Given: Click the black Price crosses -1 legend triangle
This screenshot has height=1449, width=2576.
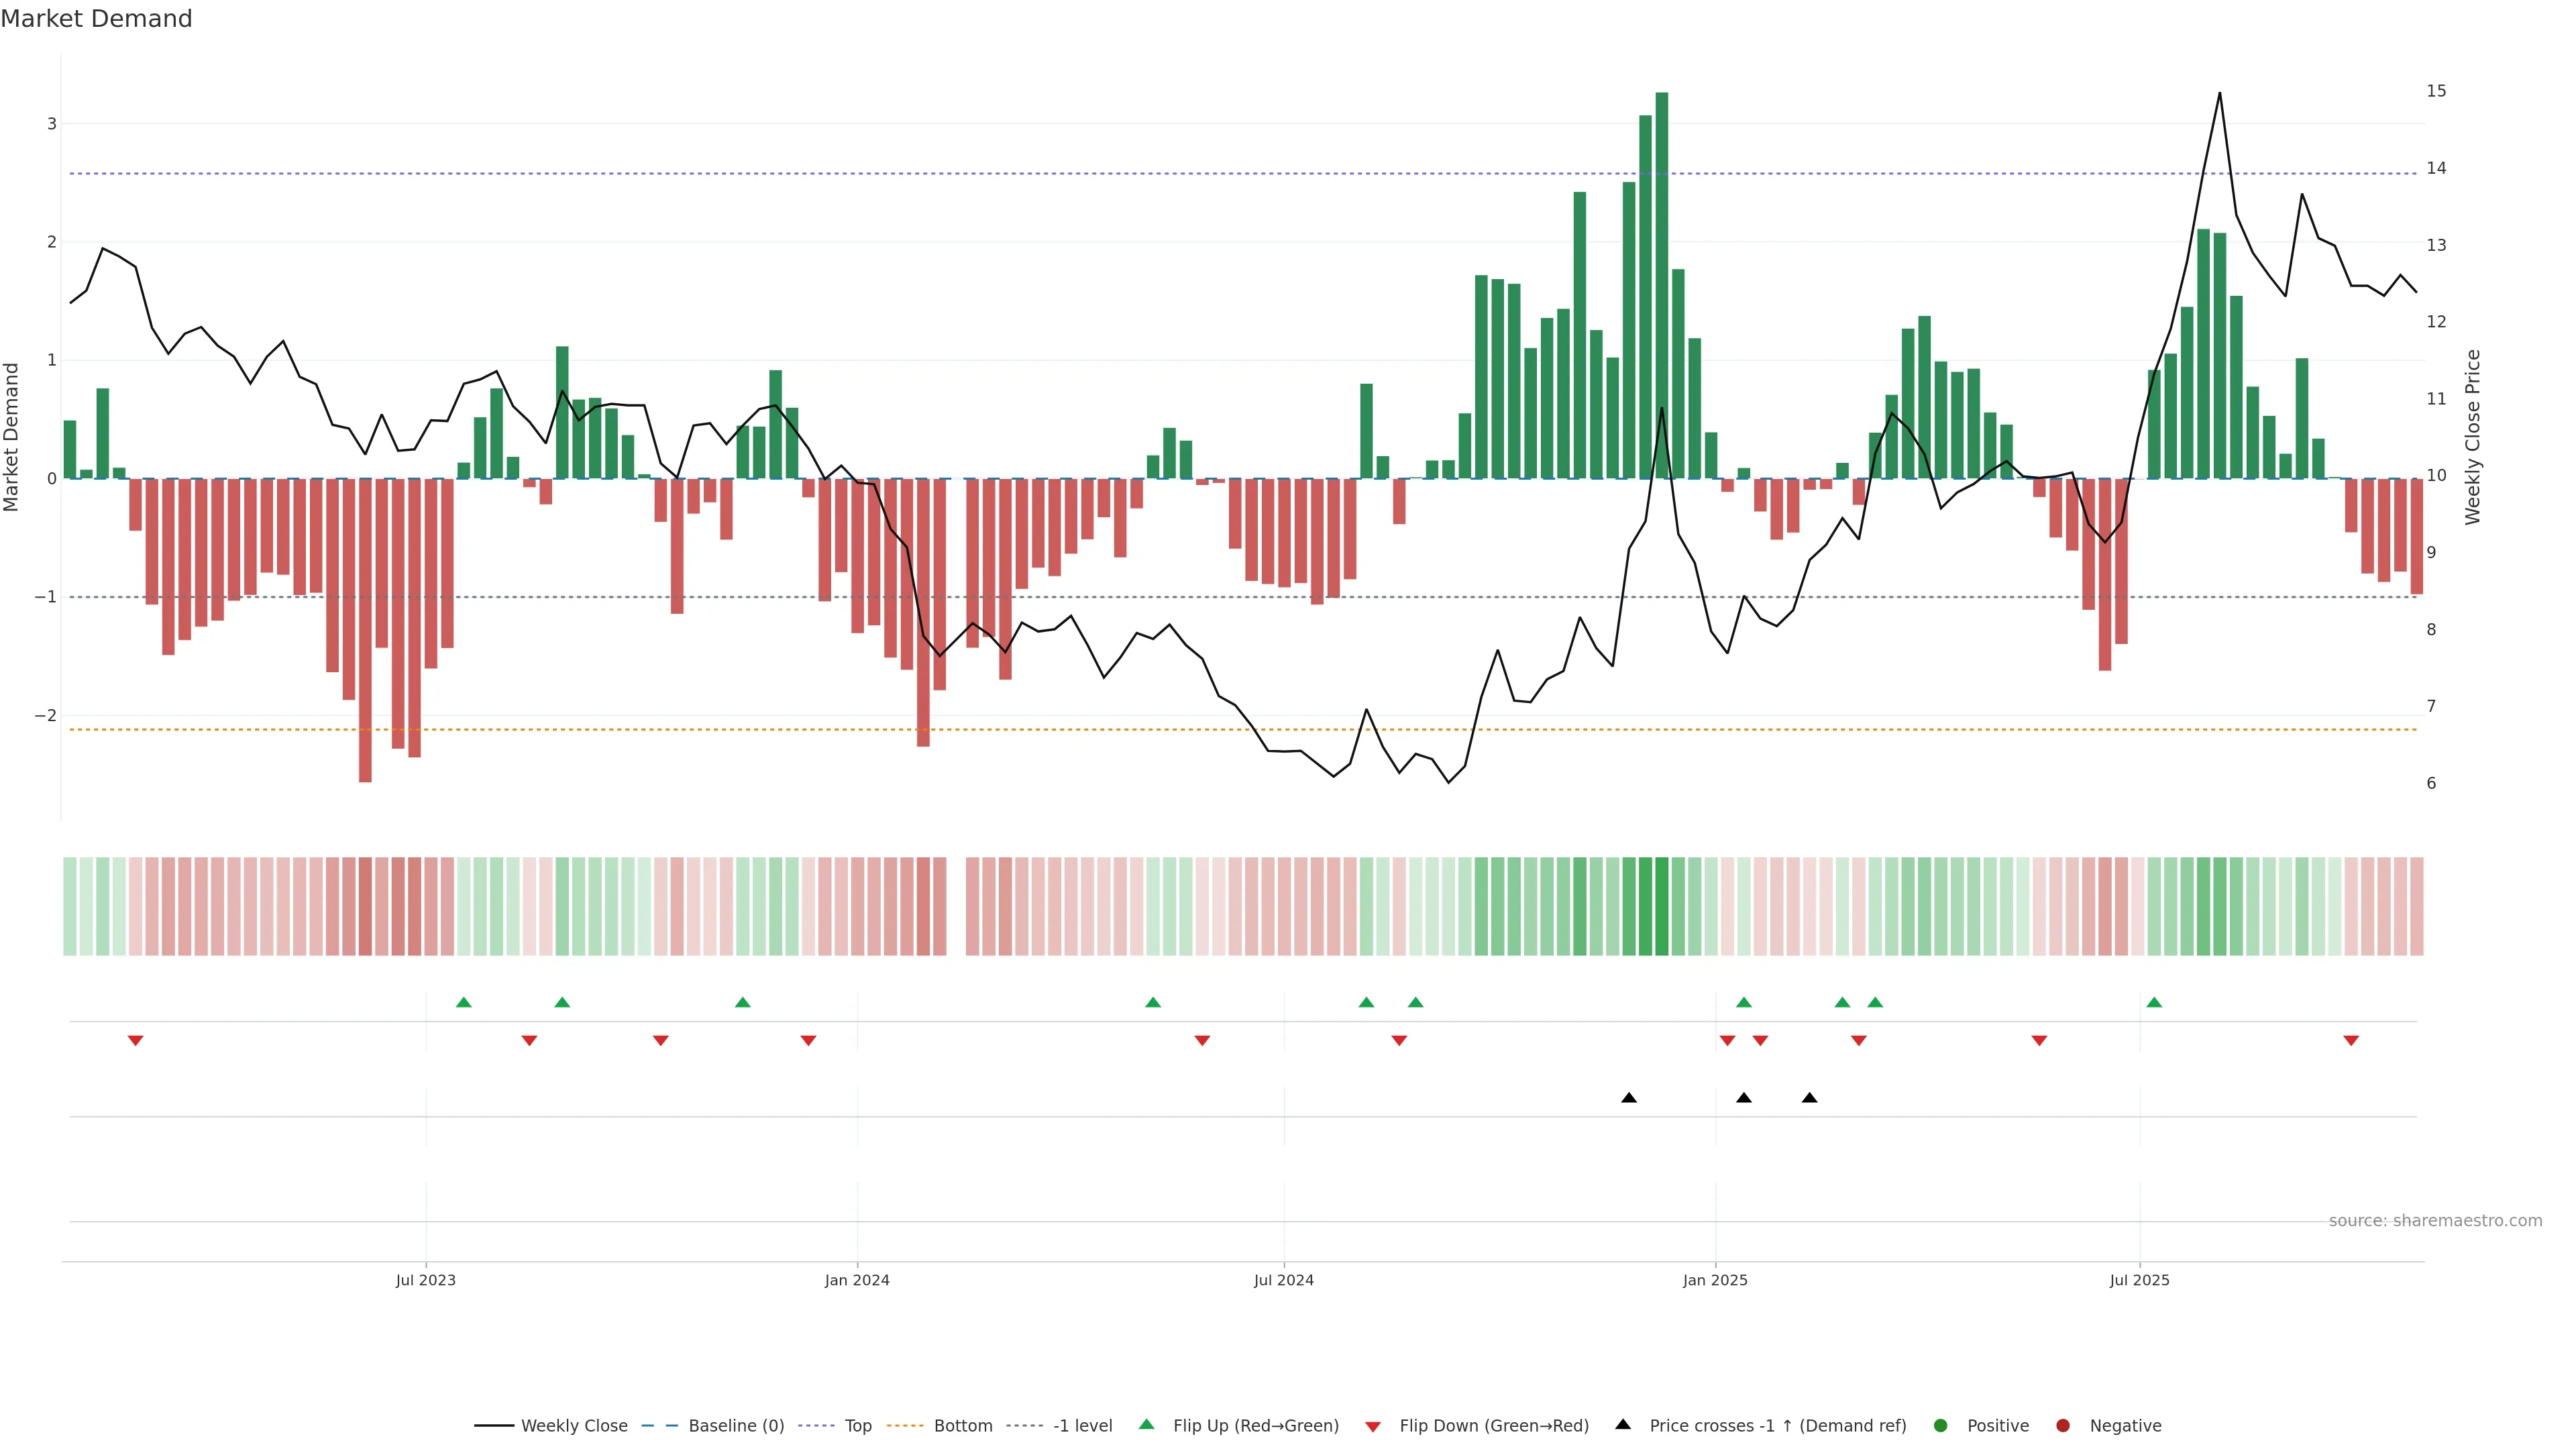Looking at the screenshot, I should pyautogui.click(x=1623, y=1424).
